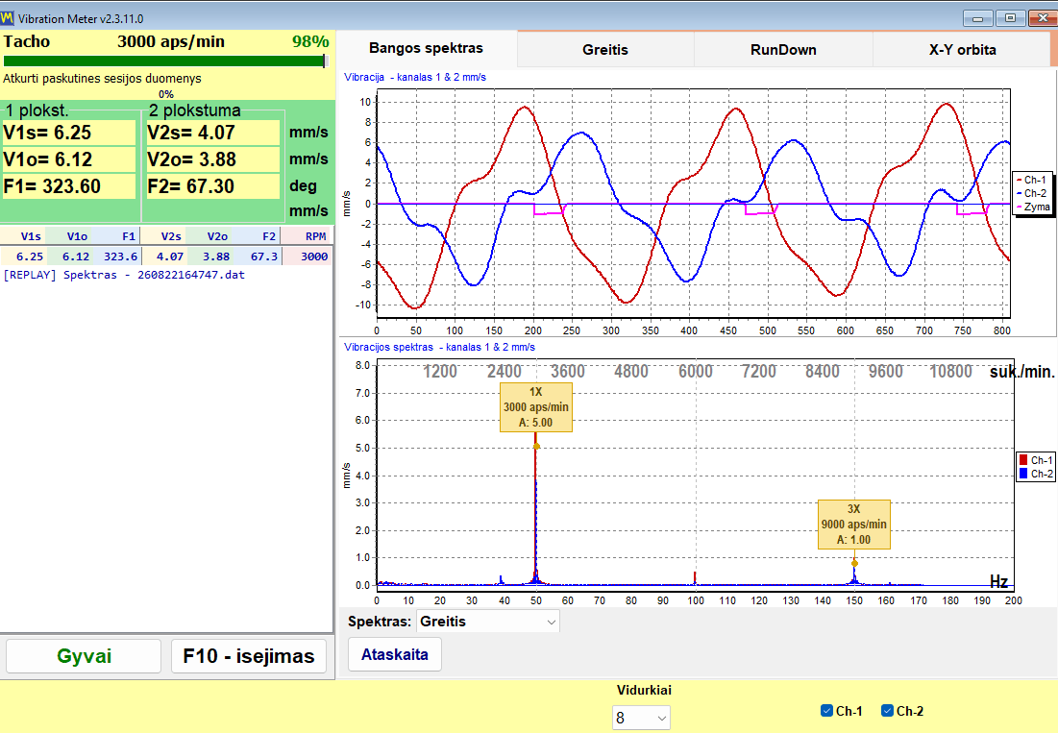Click the V2o= 3.88 value field
Viewport: 1058px width, 733px height.
click(212, 159)
